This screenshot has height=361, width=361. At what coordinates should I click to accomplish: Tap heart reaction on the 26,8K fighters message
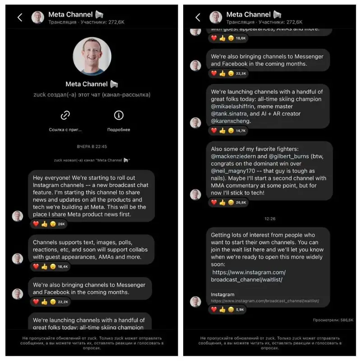[x=214, y=202]
